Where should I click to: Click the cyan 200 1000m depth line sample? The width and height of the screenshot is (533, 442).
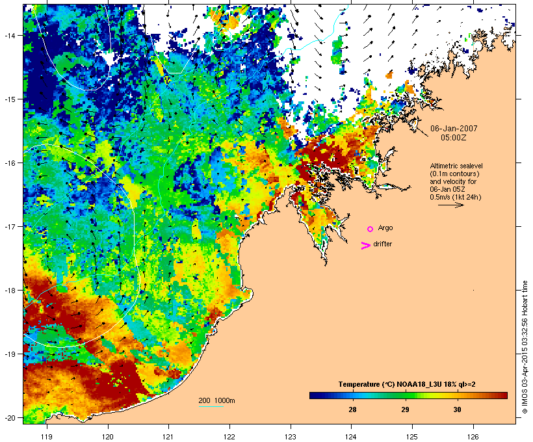211,406
